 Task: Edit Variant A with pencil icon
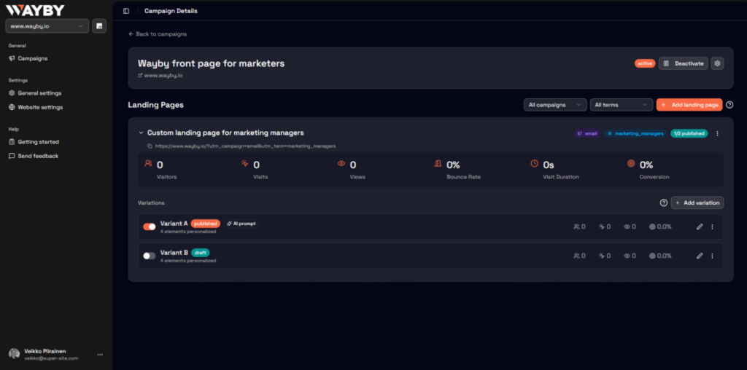(700, 227)
